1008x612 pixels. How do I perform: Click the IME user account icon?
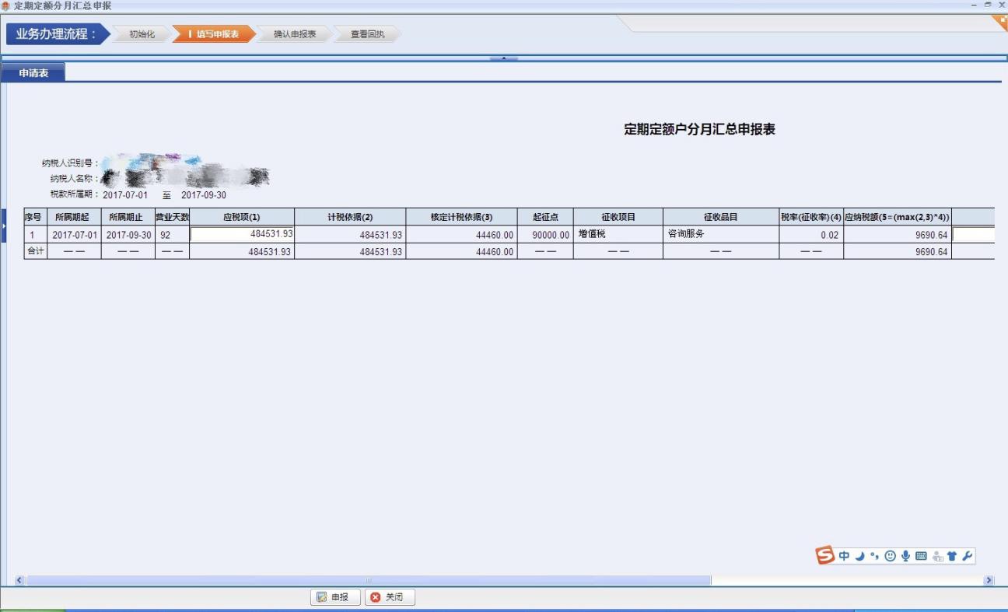(x=938, y=556)
